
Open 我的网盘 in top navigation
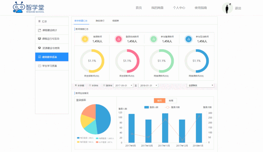[x=157, y=8]
